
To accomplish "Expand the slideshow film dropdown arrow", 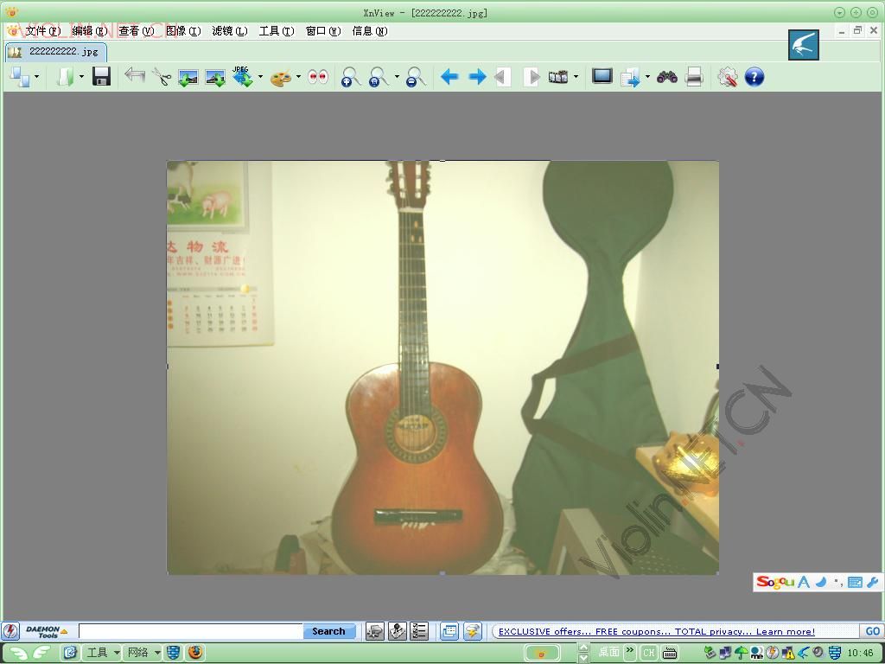I will click(x=576, y=77).
